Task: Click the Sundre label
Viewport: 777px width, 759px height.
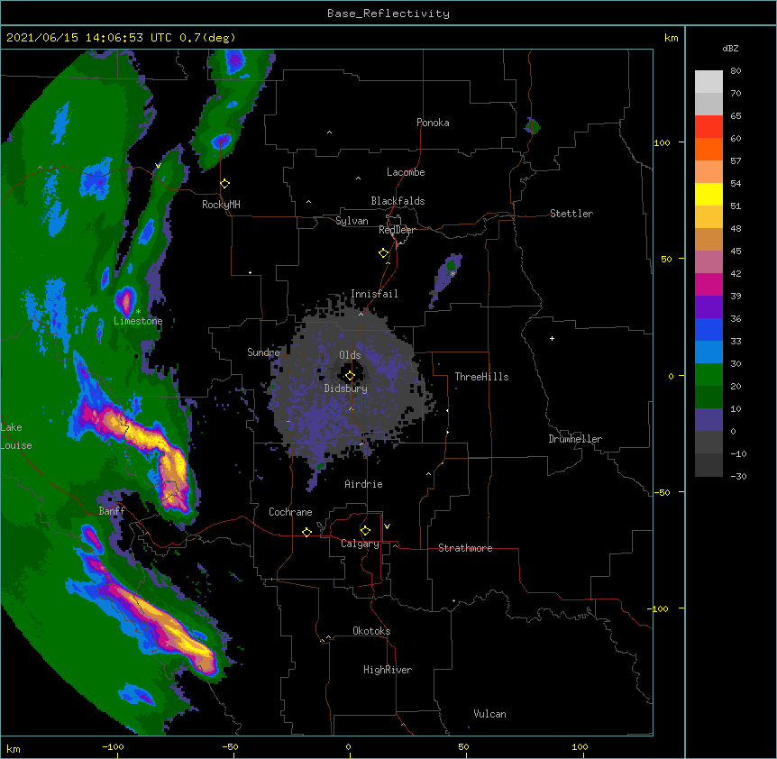Action: click(263, 352)
